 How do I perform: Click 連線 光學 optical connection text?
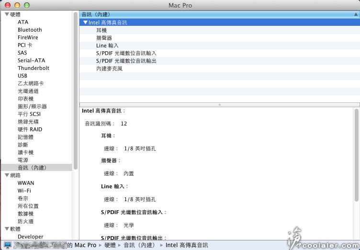[x=119, y=225]
